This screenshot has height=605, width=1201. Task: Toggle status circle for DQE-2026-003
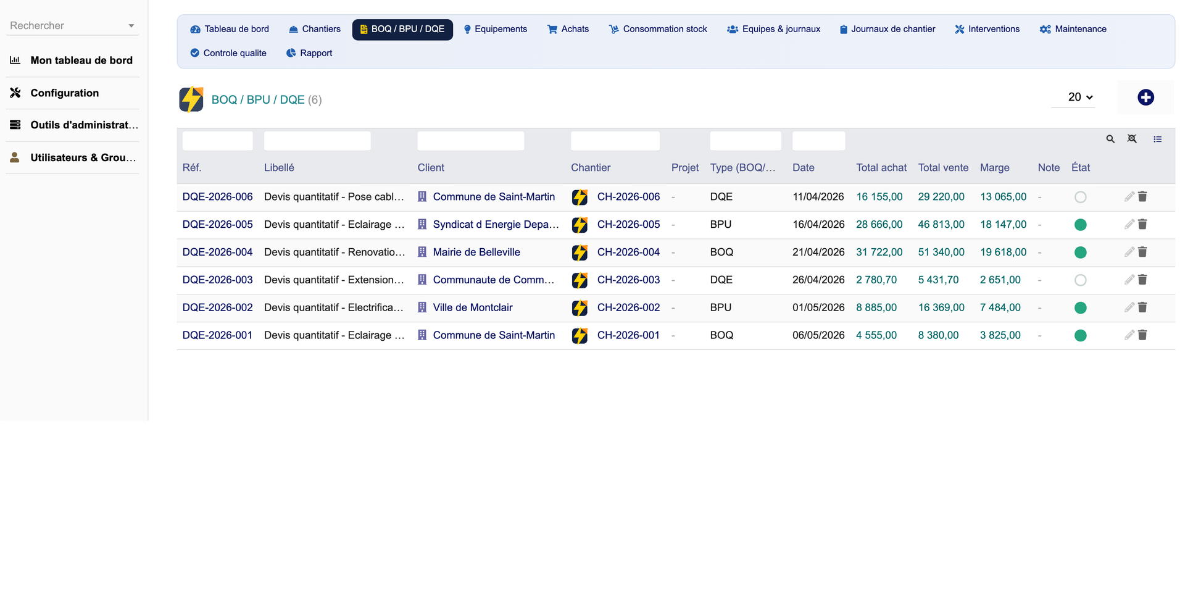point(1080,280)
